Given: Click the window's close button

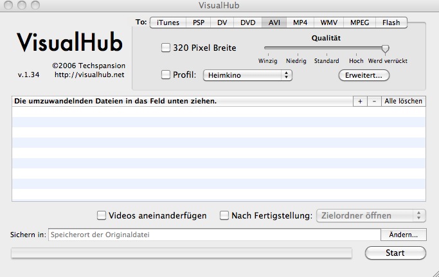Looking at the screenshot, I should pyautogui.click(x=8, y=5).
